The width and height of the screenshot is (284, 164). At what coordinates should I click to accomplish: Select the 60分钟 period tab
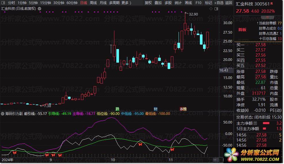pos(72,3)
